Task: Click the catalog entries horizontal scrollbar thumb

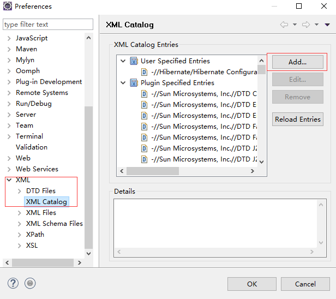Action: (x=153, y=171)
